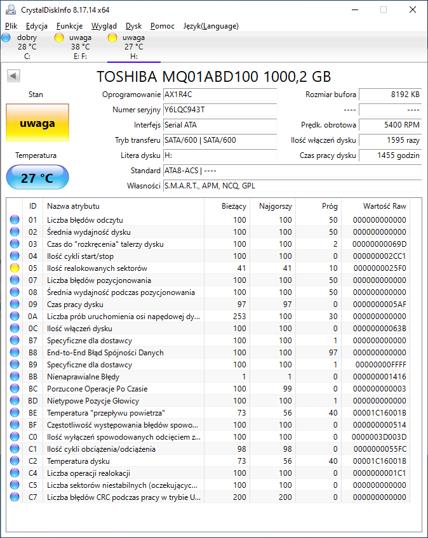Click the yellow 'uwaga' health status button
Image resolution: width=428 pixels, height=538 pixels.
[x=37, y=122]
